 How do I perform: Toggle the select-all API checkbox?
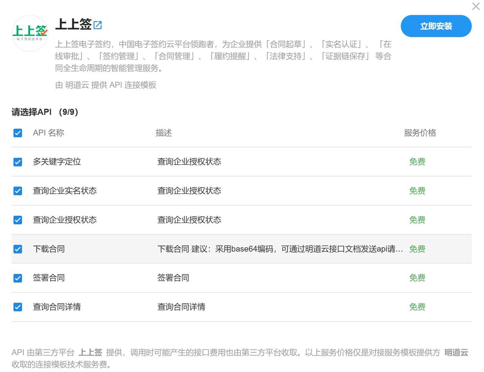point(18,133)
